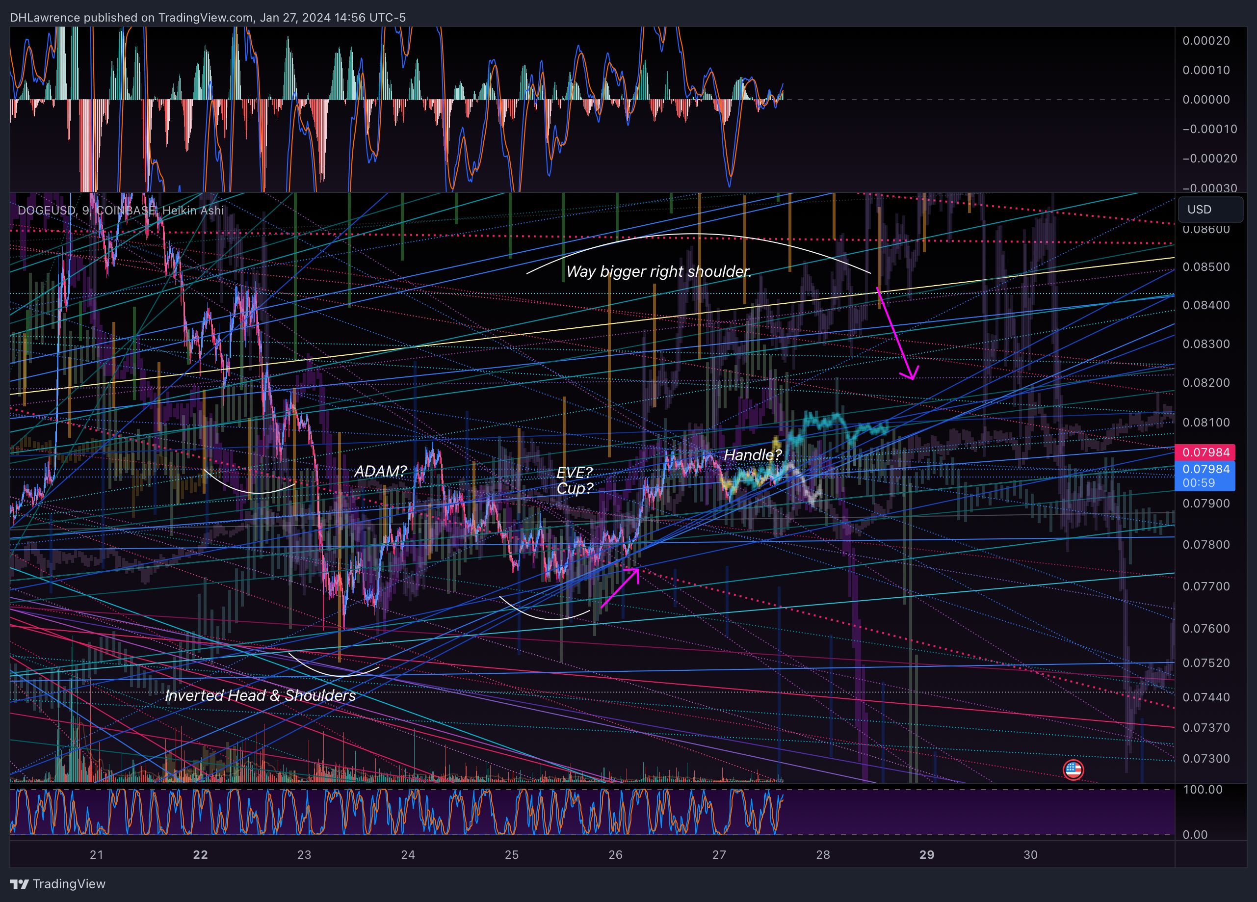
Task: Click date label 25 on time axis
Action: [x=512, y=854]
